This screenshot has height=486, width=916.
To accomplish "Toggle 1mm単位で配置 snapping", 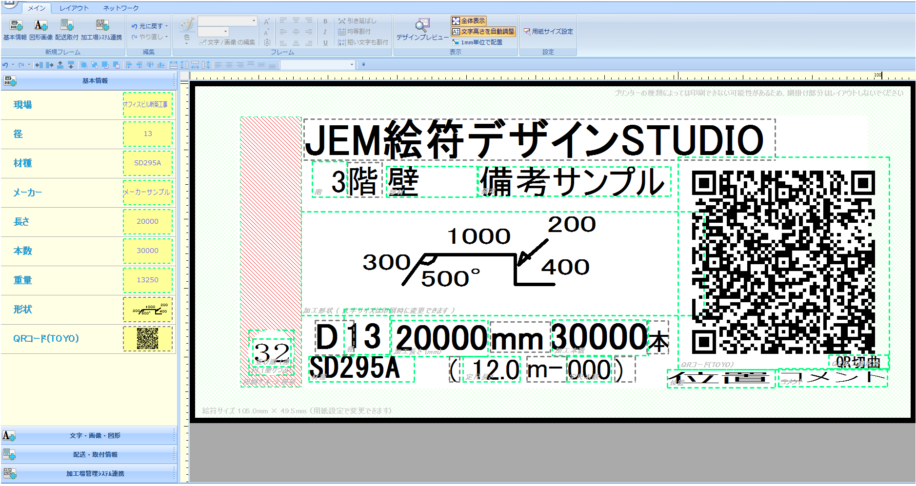I will [477, 42].
